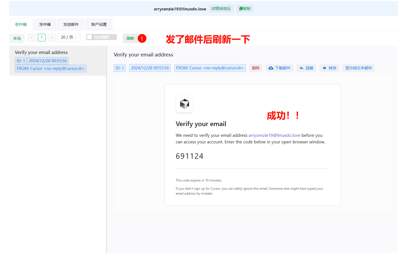This screenshot has height=253, width=402.
Task: Click the forward arrow icon next to 转发
Action: (324, 68)
